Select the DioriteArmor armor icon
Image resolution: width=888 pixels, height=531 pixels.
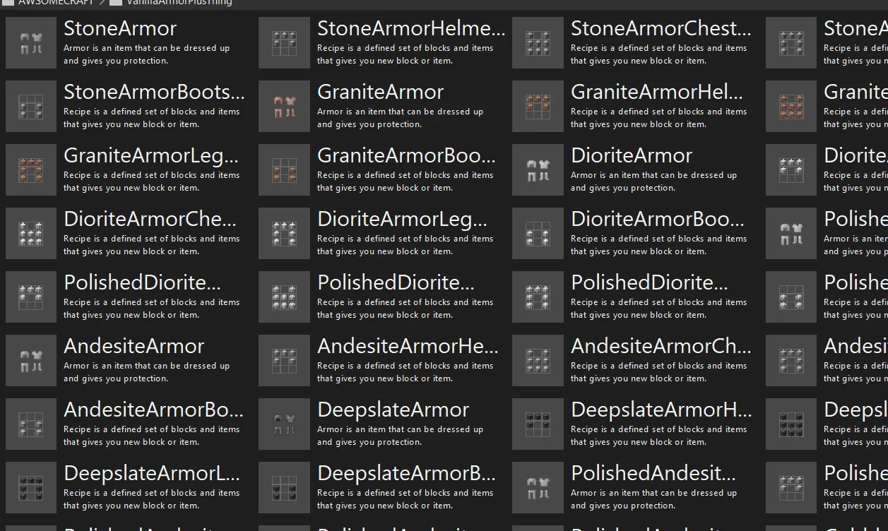538,170
